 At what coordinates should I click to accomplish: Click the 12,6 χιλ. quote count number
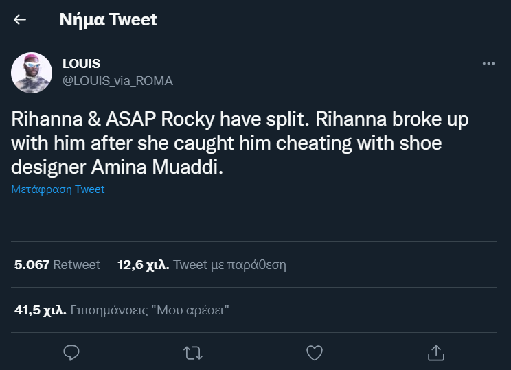tap(143, 264)
